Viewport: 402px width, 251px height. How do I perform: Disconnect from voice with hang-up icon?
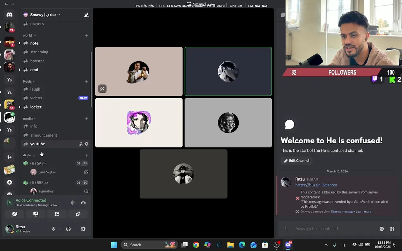pos(83,203)
